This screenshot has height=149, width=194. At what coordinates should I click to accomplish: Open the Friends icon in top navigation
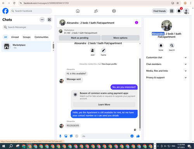pyautogui.click(x=96, y=11)
